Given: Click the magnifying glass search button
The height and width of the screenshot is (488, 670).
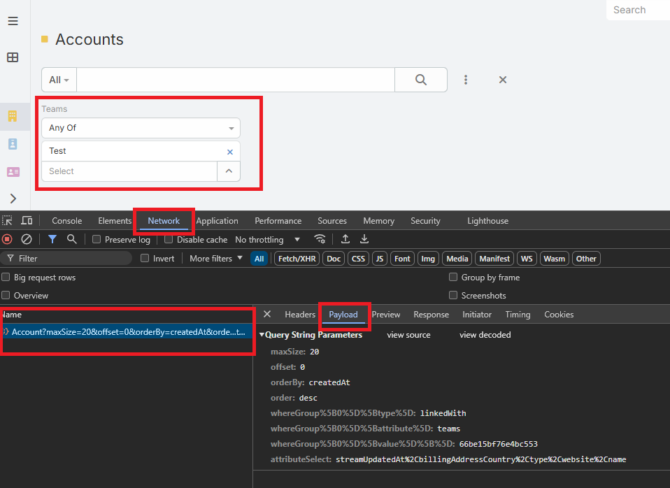Looking at the screenshot, I should [x=420, y=80].
